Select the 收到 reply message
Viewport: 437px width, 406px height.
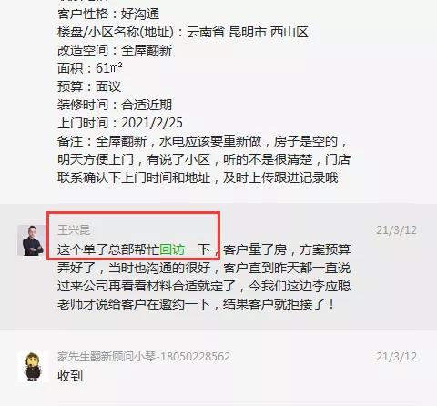[70, 376]
